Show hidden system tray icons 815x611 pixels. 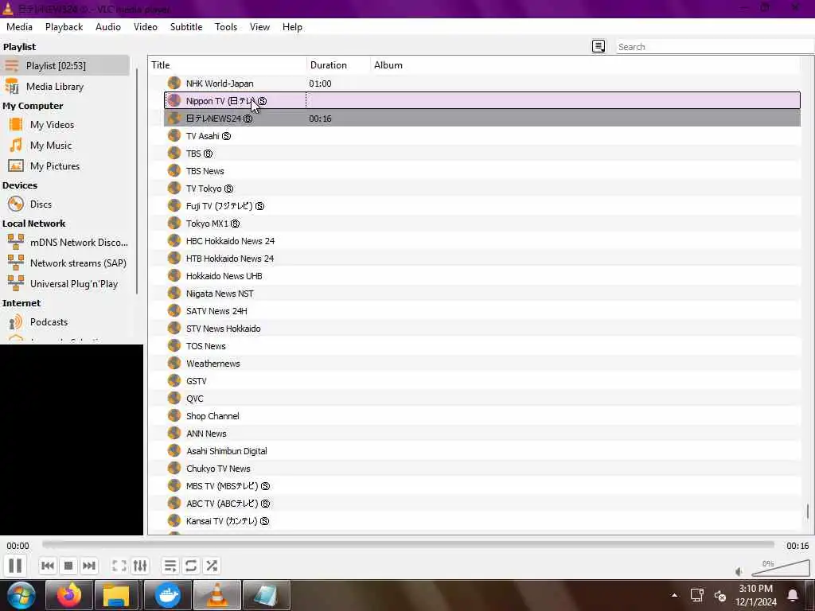674,595
